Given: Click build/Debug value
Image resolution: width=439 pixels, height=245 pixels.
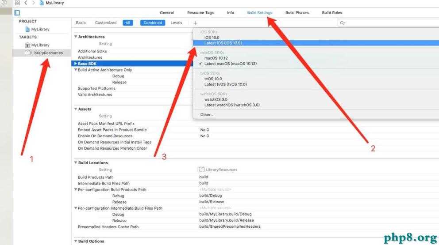Looking at the screenshot, I should click(x=211, y=196).
